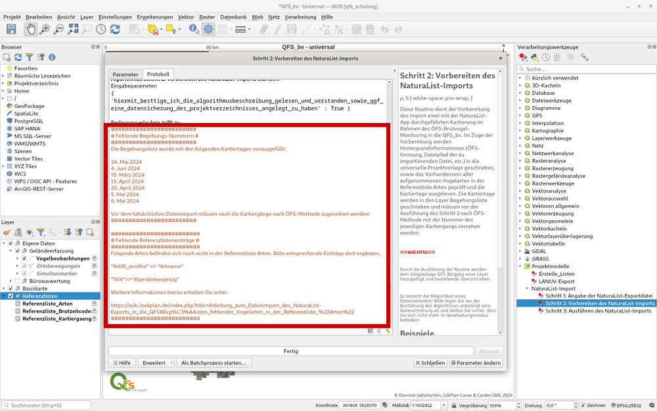Collapse the Projektmodelle tree node
This screenshot has height=411, width=657.
[520, 266]
